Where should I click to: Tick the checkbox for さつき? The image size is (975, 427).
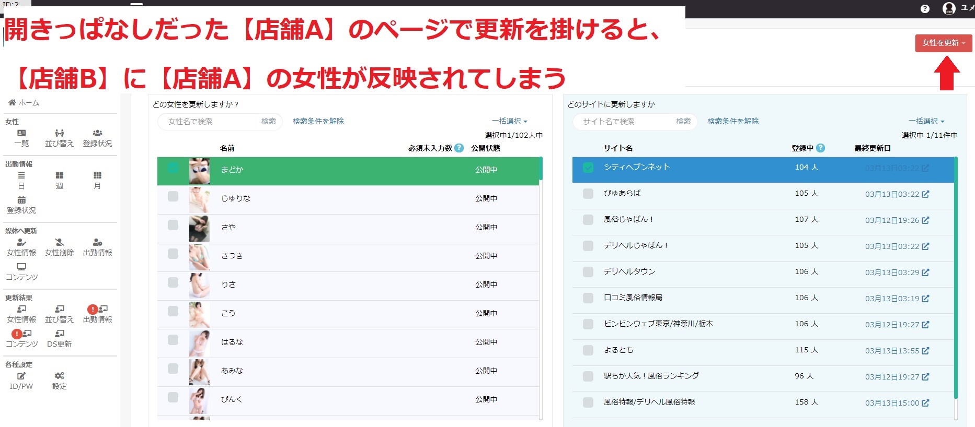coord(173,254)
